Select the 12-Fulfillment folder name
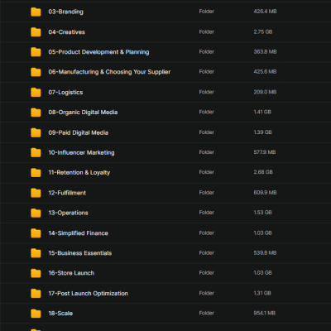331x331 pixels. click(x=67, y=193)
